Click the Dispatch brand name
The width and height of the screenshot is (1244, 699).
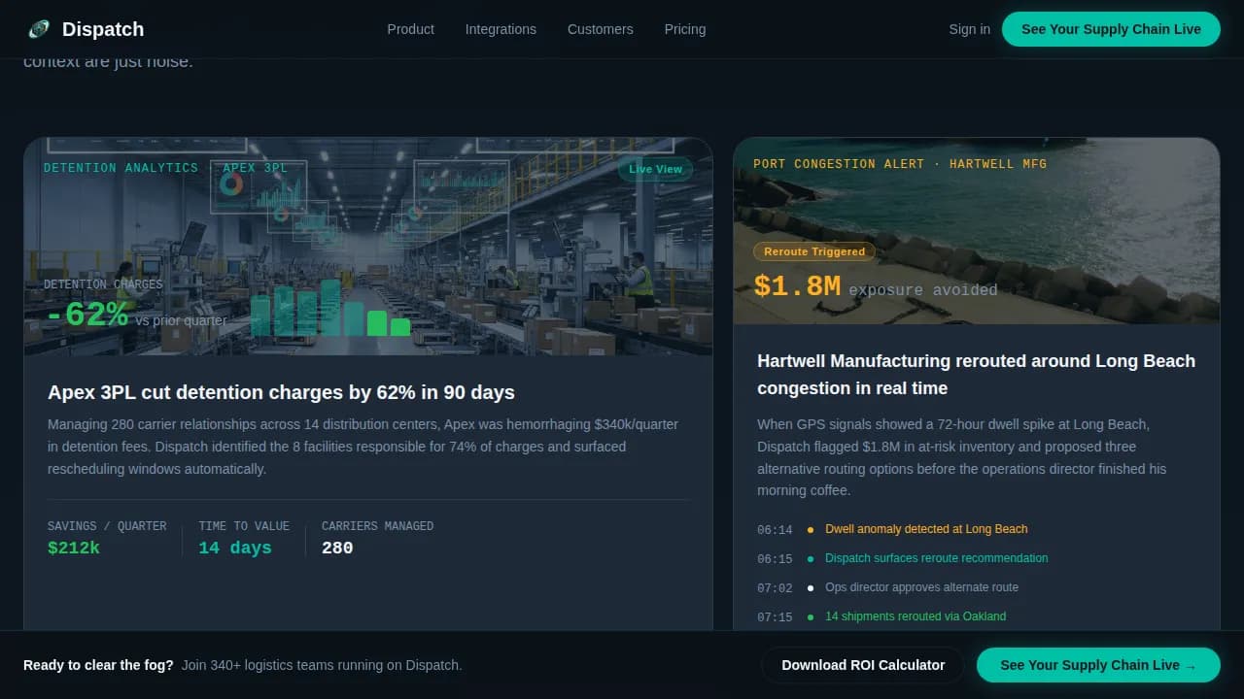point(103,29)
